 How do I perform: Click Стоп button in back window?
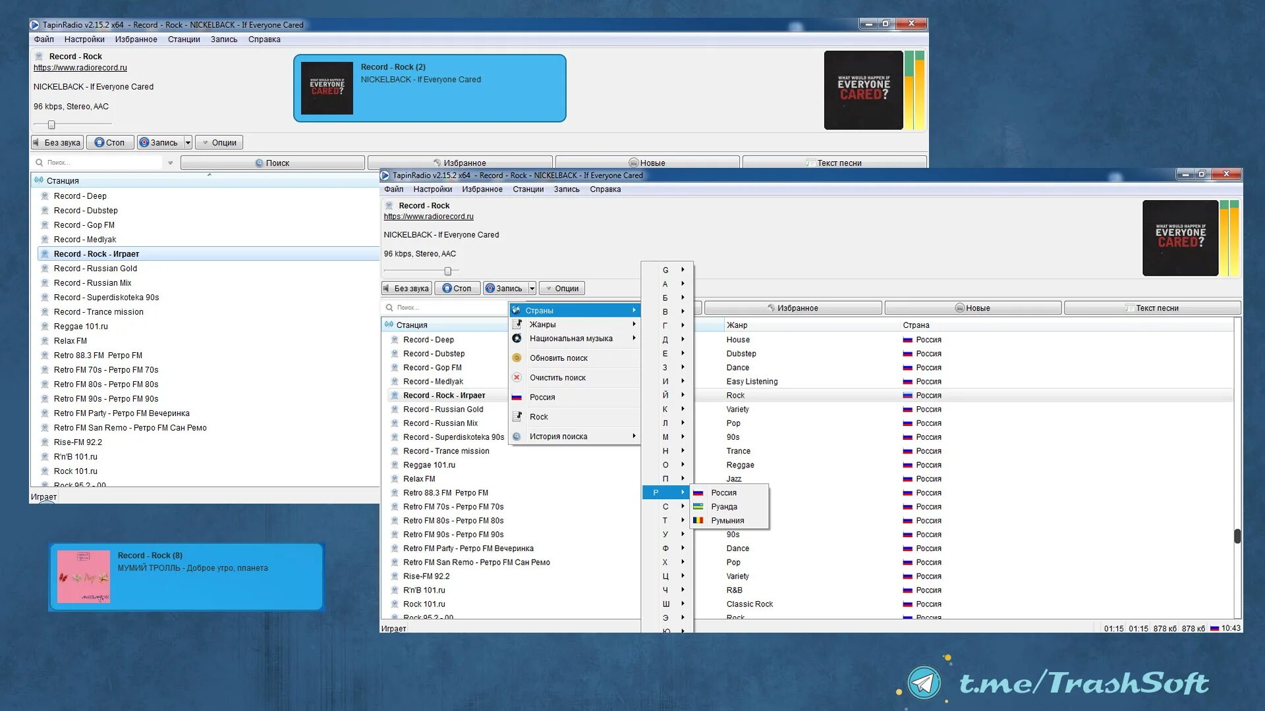point(109,142)
